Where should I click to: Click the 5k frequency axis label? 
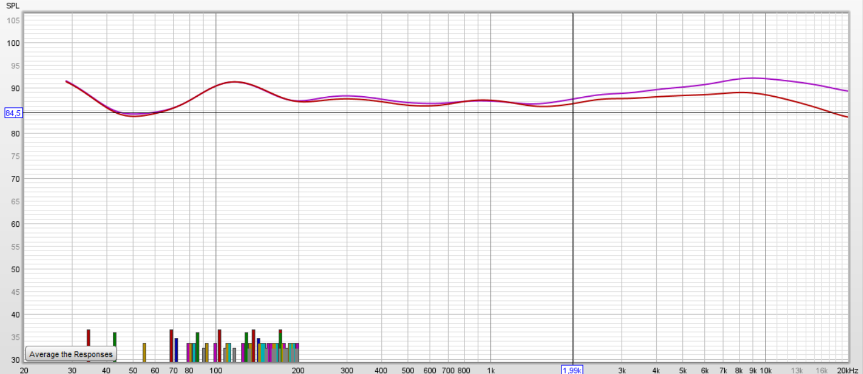tap(683, 370)
